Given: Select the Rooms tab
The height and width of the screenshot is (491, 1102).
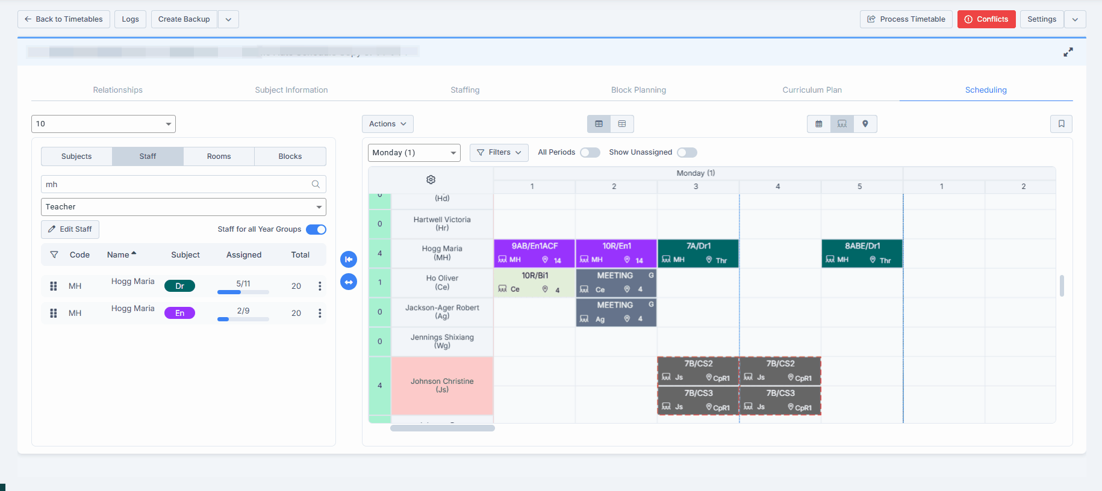Looking at the screenshot, I should tap(219, 156).
